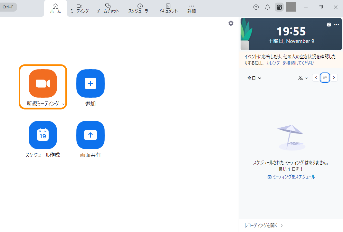
Task: Jump to today using the calendar picker icon
Action: 325,78
